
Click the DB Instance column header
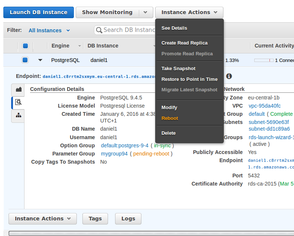tap(103, 46)
